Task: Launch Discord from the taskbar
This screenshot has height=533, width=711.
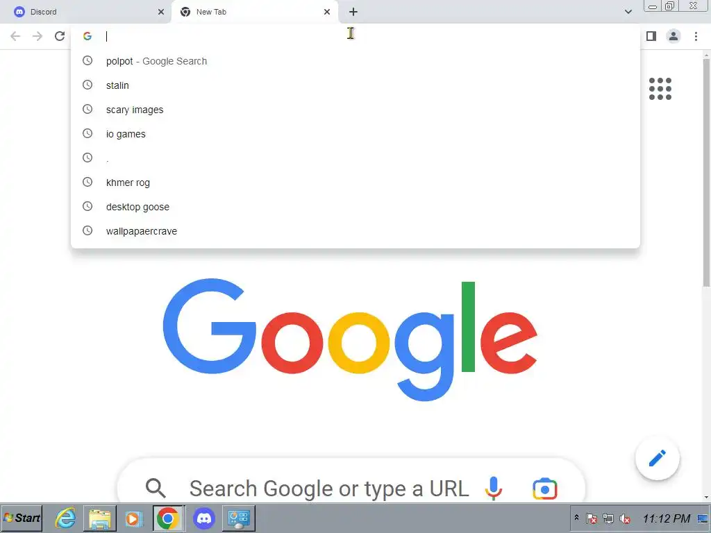Action: tap(204, 518)
